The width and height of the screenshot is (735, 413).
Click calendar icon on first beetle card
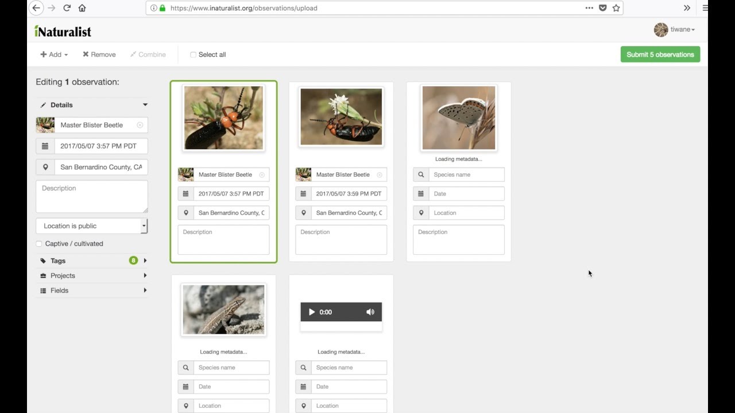point(185,194)
